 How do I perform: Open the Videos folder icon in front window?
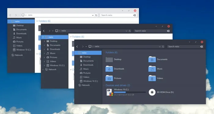tap(152, 78)
